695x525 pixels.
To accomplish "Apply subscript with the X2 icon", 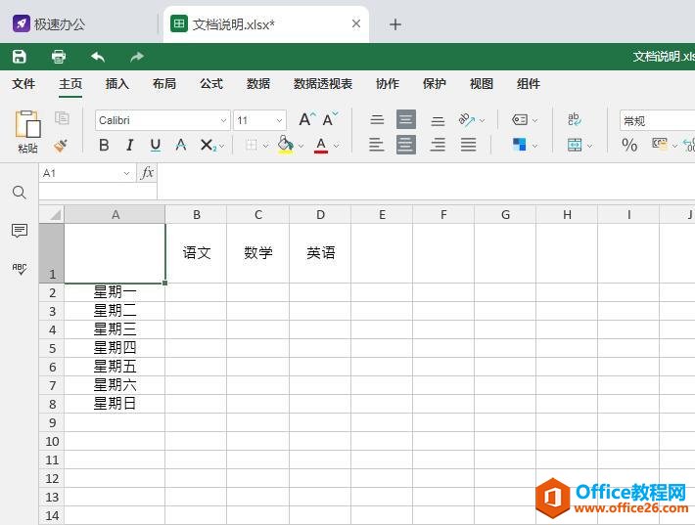I will tap(208, 146).
